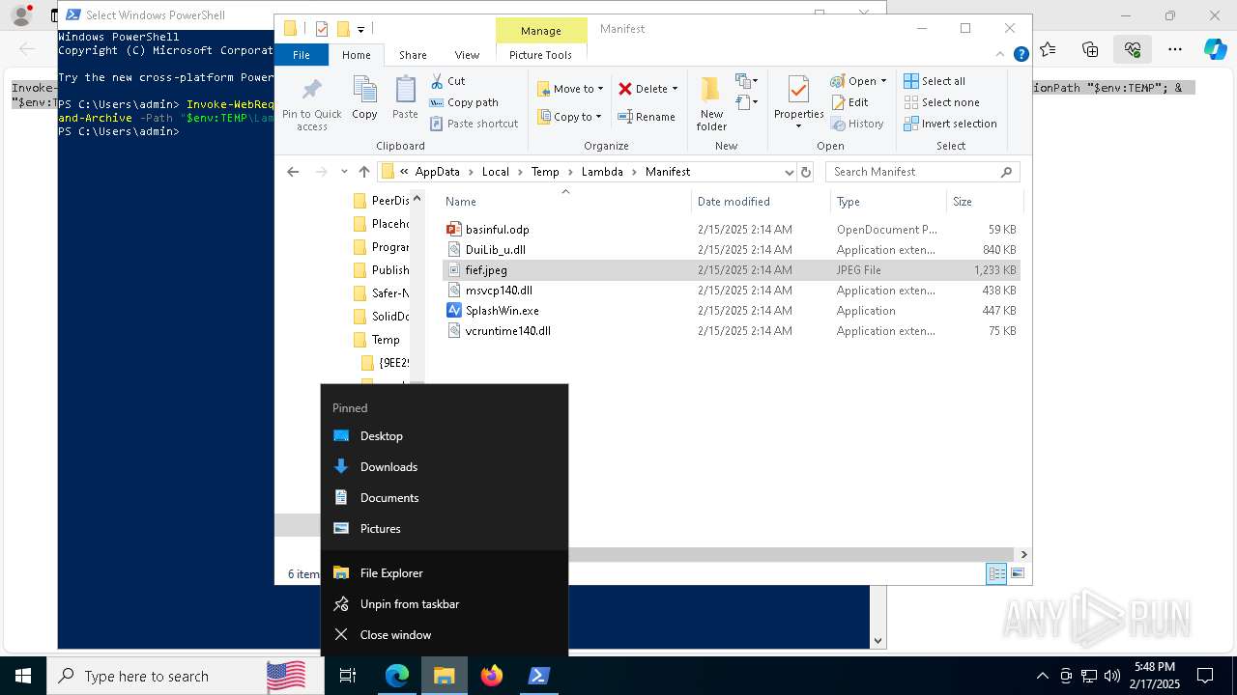
Task: Click Close window in jump list
Action: (x=445, y=635)
